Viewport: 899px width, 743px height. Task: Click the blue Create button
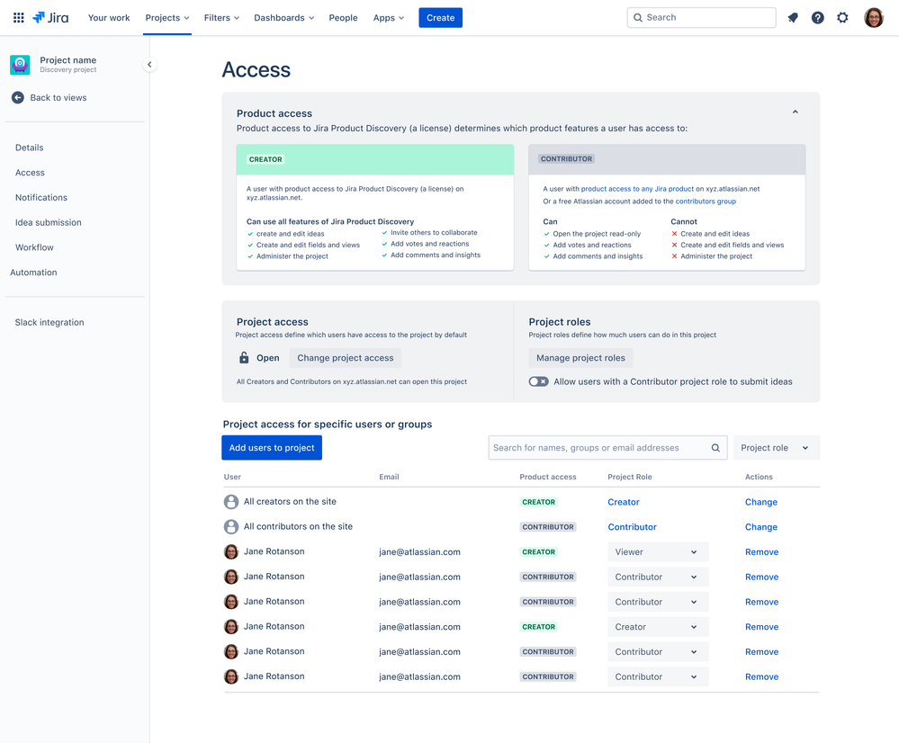coord(440,18)
